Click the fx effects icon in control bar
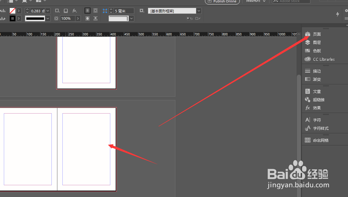This screenshot has width=348, height=197. 75,11
